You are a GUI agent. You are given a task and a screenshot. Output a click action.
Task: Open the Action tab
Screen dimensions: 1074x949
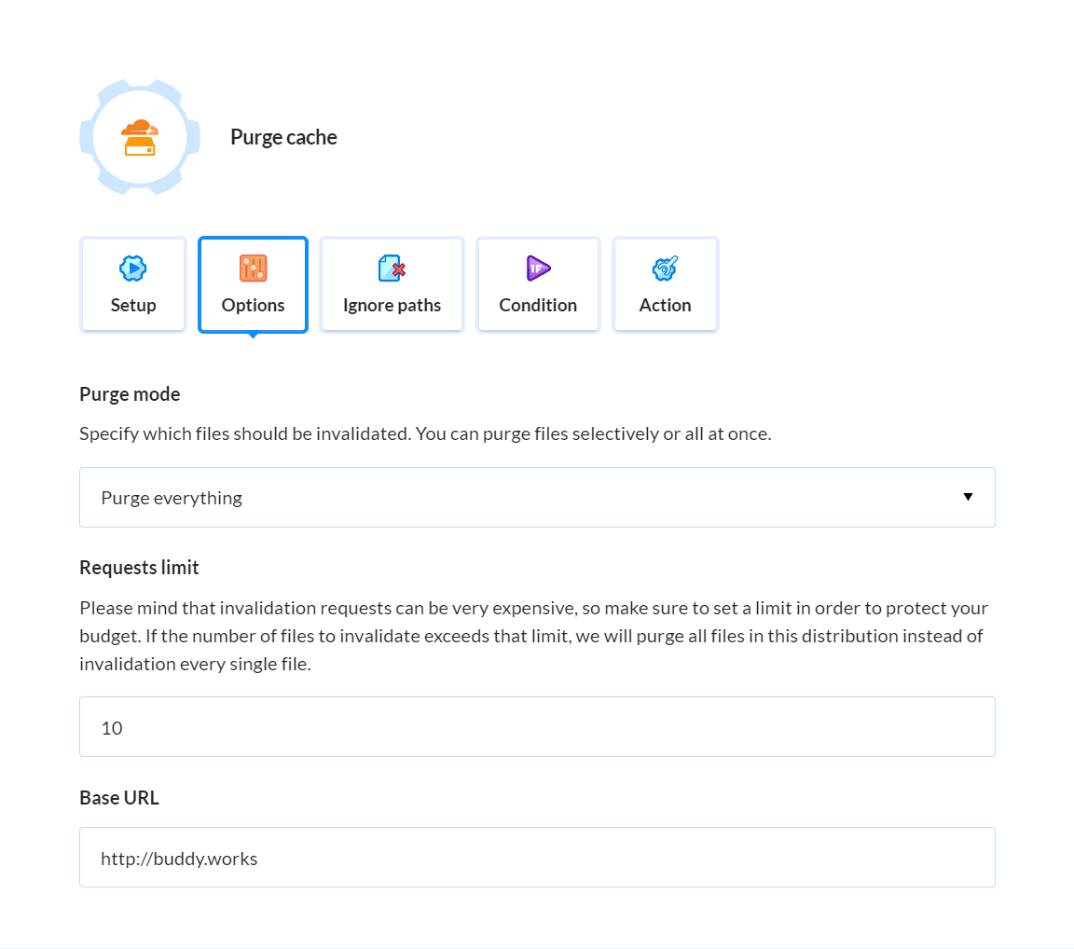coord(665,305)
